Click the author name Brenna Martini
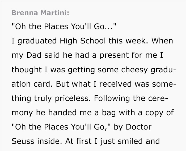Screen dimensions: 186x151 pos(40,13)
